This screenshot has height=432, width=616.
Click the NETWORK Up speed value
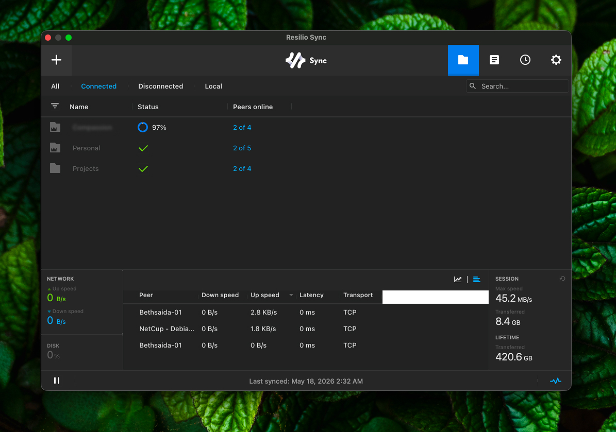56,298
